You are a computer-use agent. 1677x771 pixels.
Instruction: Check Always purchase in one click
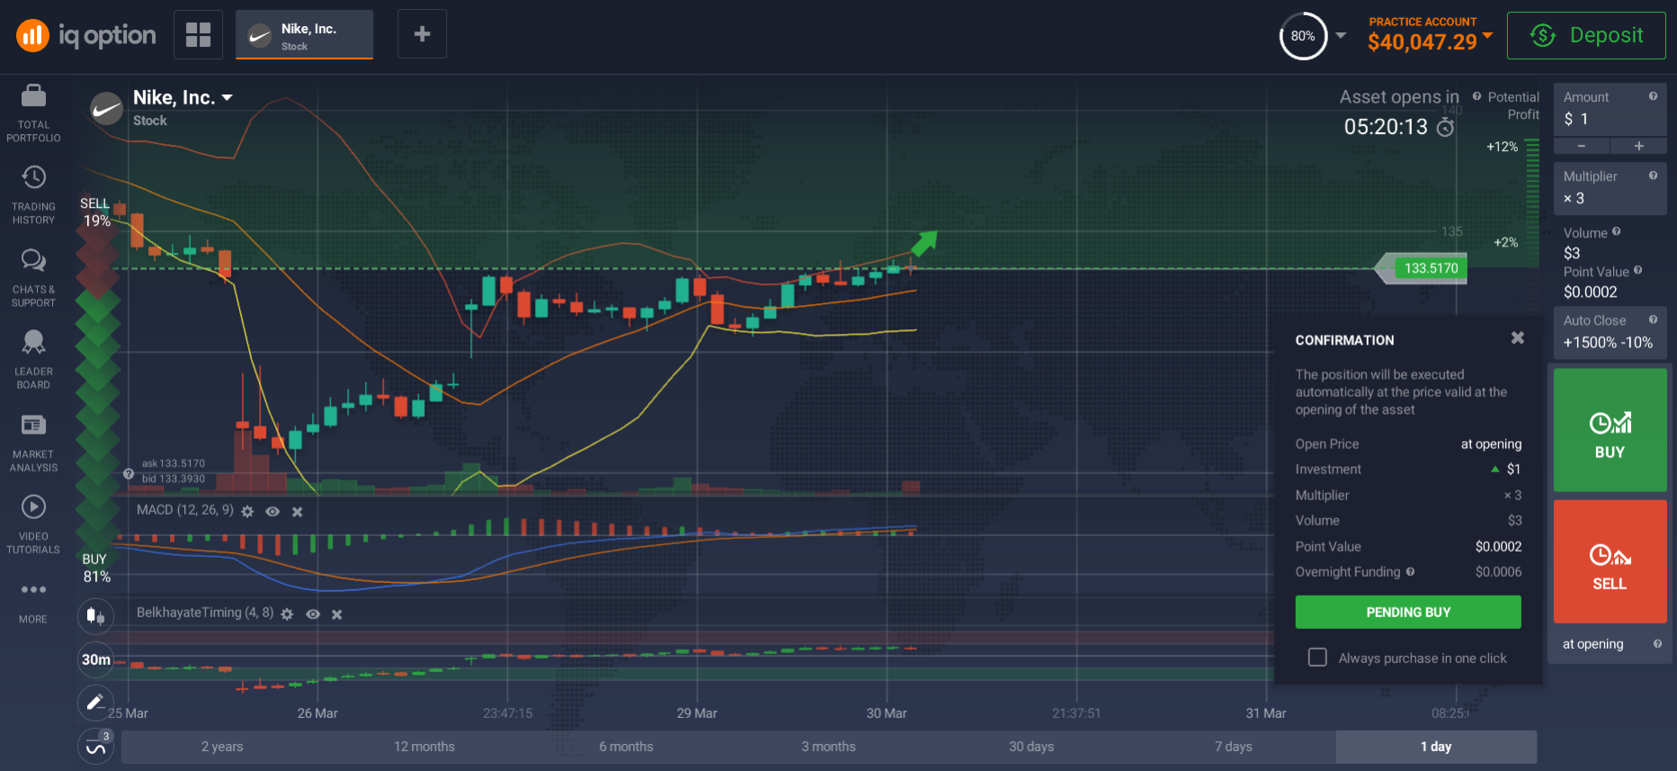tap(1317, 658)
